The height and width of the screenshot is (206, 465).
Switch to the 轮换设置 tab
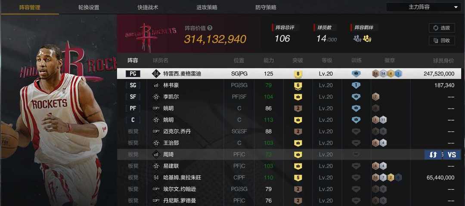pos(89,7)
